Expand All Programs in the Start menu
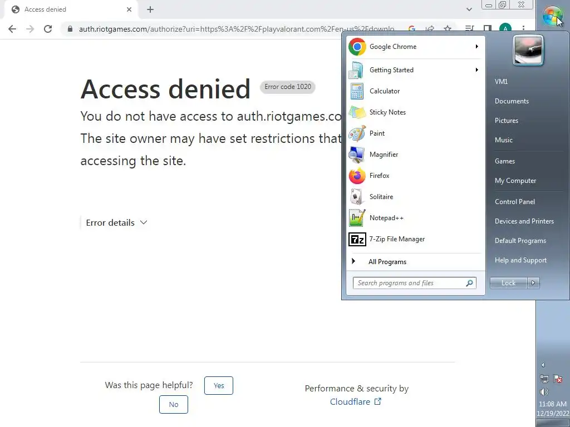The image size is (570, 427). click(414, 262)
